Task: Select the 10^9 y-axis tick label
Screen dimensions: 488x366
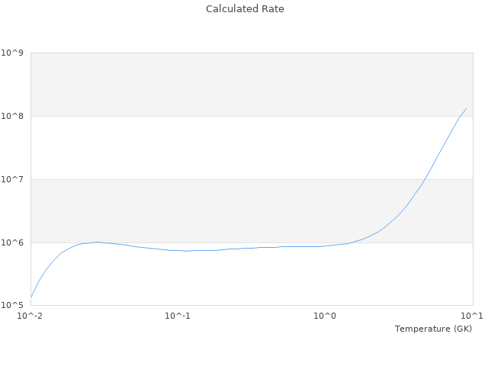Action: pos(12,53)
